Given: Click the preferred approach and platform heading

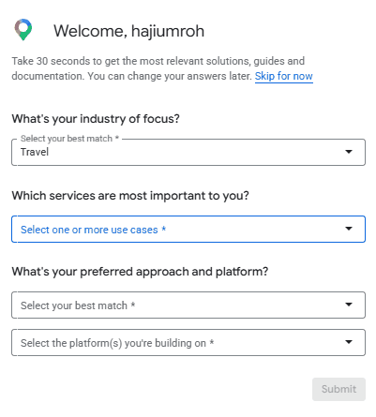Looking at the screenshot, I should 140,272.
